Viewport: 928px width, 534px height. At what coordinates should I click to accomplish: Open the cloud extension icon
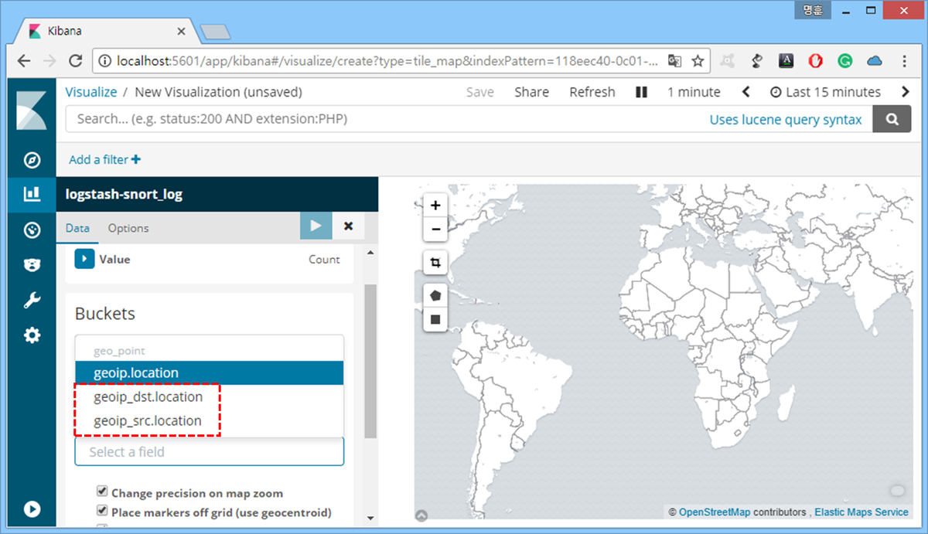pyautogui.click(x=875, y=60)
